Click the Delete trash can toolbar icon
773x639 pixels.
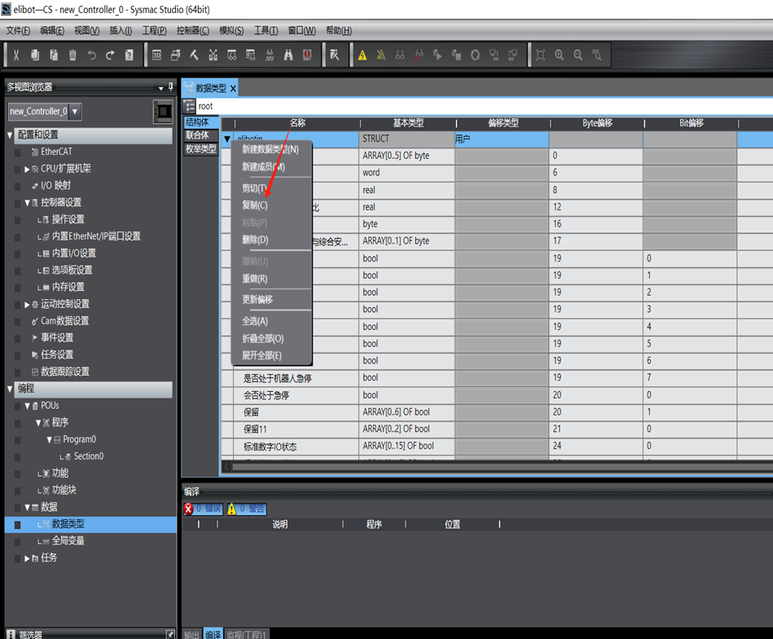coord(72,55)
